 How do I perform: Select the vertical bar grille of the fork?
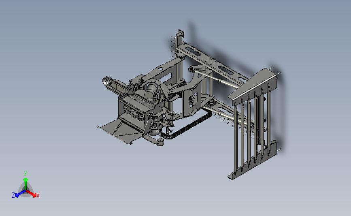coord(253,130)
